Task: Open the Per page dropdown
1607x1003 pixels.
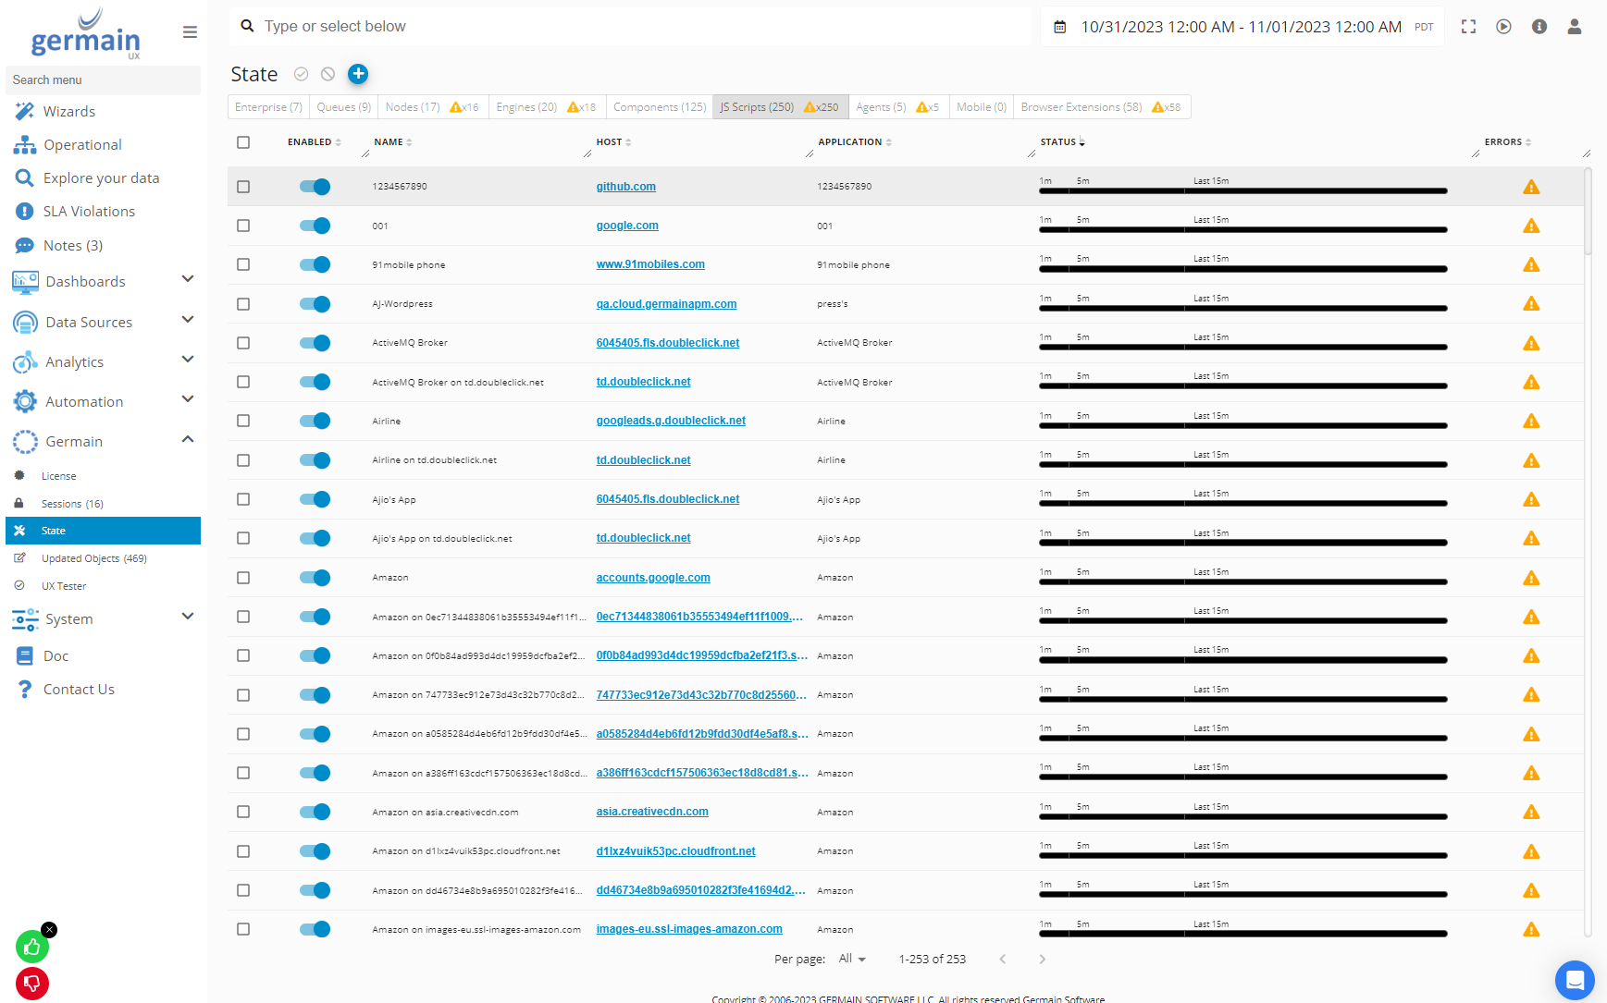Action: click(851, 959)
